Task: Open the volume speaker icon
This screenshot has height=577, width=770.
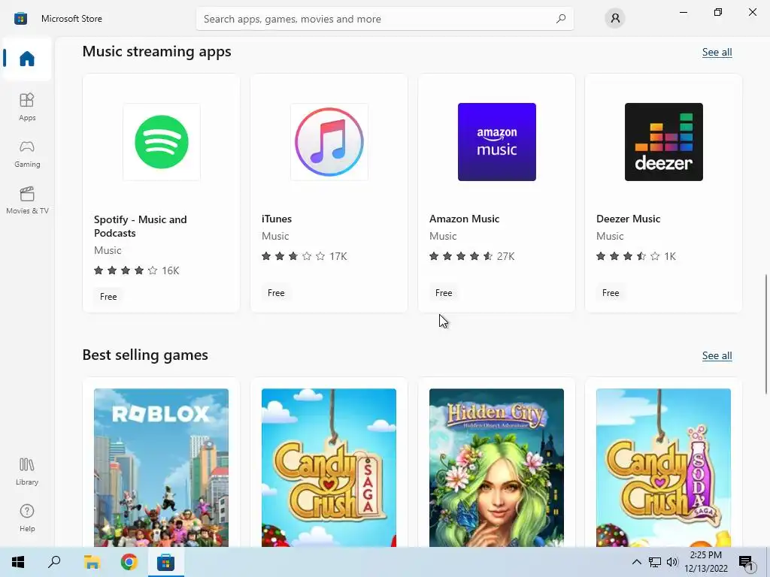Action: pos(672,562)
